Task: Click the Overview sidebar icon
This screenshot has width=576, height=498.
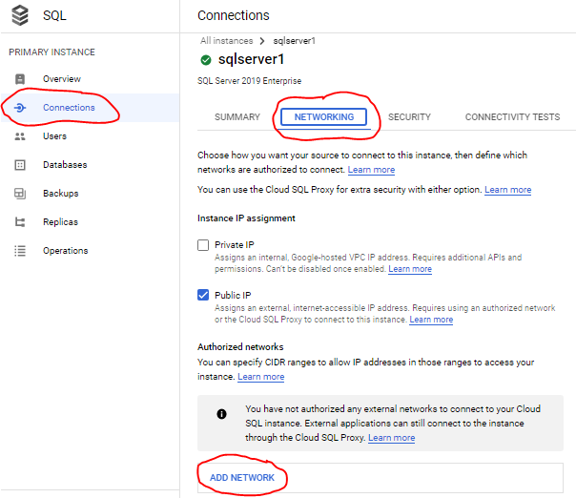Action: click(x=20, y=79)
